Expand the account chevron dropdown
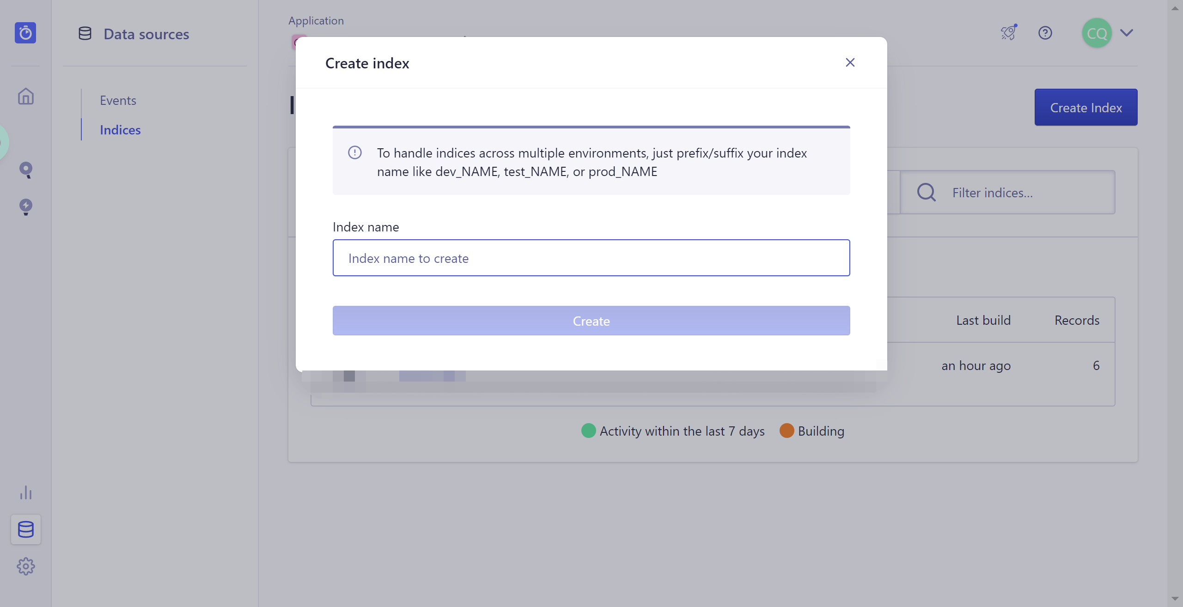This screenshot has width=1183, height=607. tap(1127, 33)
